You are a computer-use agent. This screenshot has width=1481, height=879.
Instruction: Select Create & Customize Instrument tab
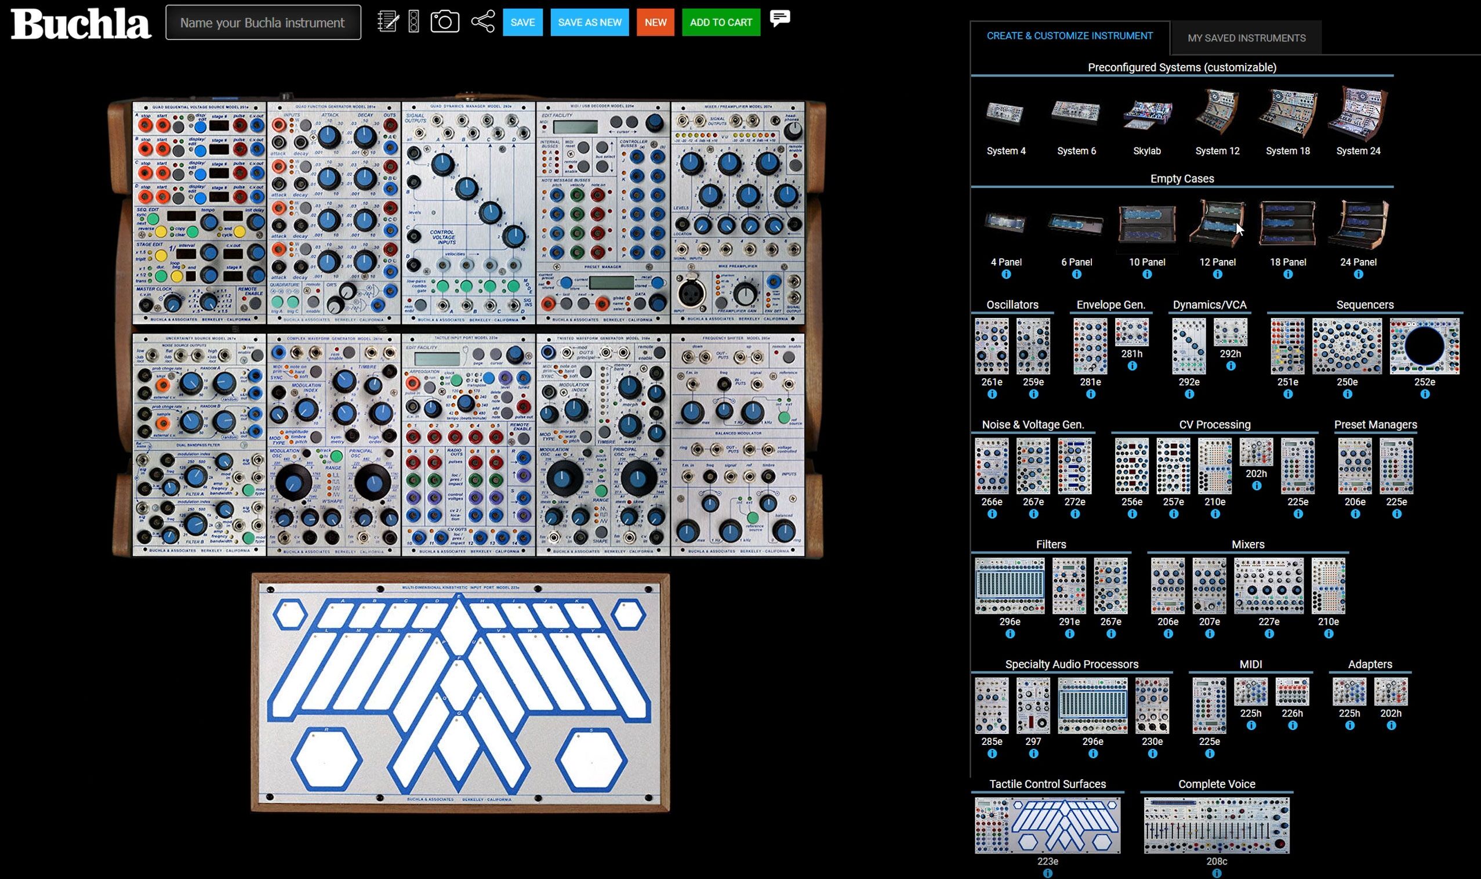point(1069,36)
